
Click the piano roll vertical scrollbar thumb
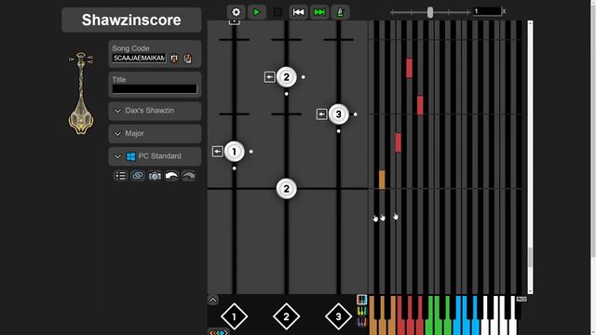(x=530, y=257)
